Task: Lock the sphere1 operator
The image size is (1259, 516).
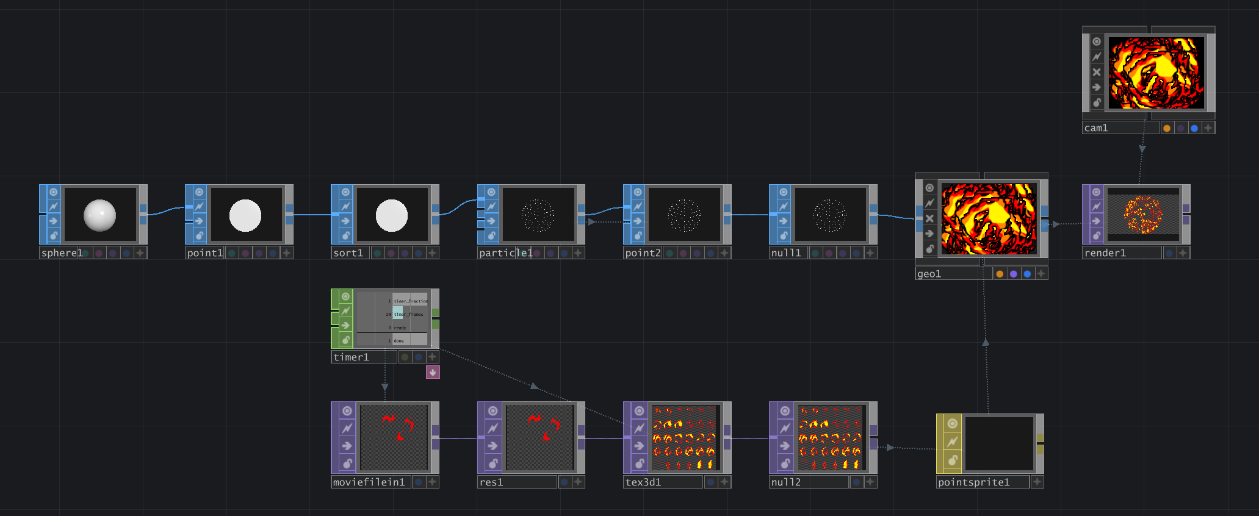Action: 54,235
